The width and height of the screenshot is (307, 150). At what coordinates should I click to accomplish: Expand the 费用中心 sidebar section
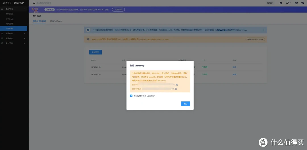(x=24, y=34)
